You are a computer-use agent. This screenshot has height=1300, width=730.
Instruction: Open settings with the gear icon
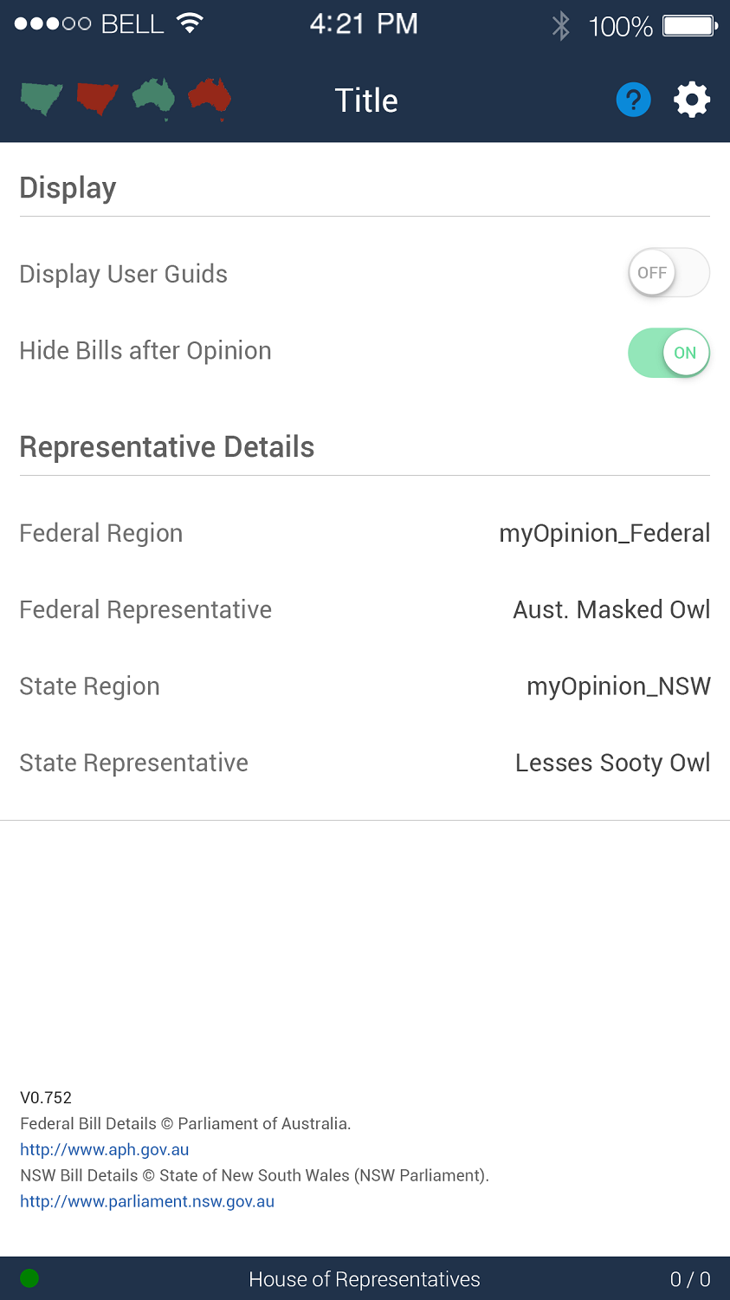point(692,100)
